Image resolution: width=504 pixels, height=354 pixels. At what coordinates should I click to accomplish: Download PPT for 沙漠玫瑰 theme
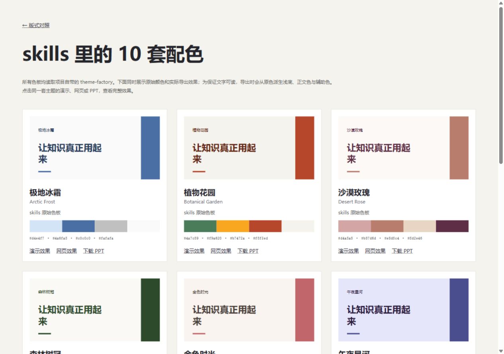tap(402, 251)
